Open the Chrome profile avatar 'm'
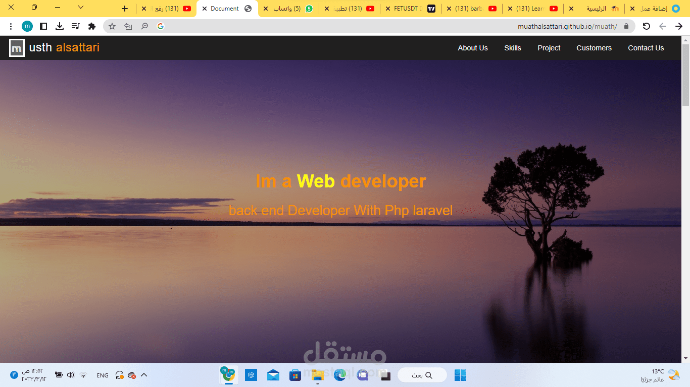The image size is (690, 387). (27, 26)
